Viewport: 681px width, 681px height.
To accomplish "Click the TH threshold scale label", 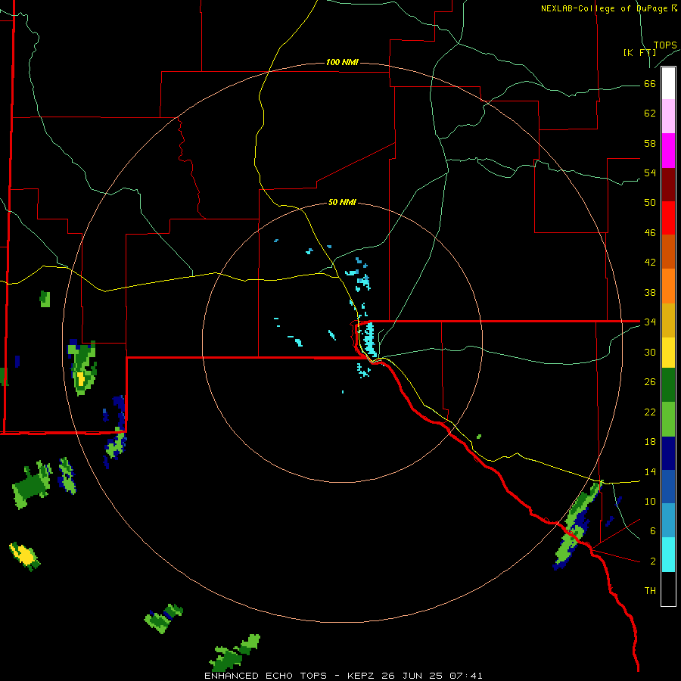I will pyautogui.click(x=650, y=591).
